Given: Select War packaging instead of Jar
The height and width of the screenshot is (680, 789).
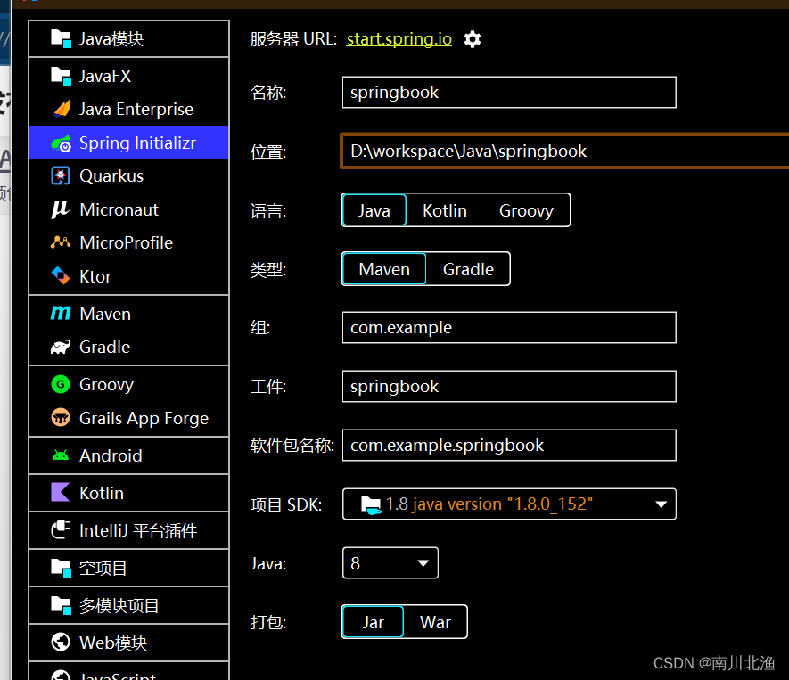Looking at the screenshot, I should pos(435,622).
